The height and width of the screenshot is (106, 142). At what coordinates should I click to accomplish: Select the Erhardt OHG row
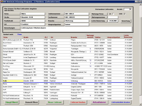[68, 57]
